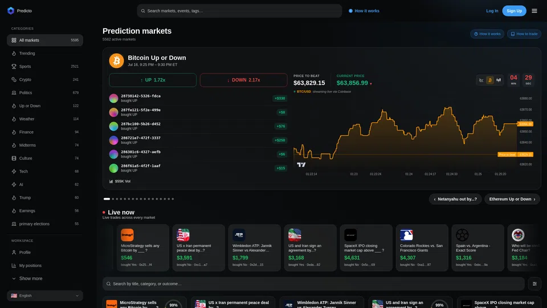Screen dimensions: 547x308
Task: Expand Show more in sidebar
Action: tap(45, 279)
